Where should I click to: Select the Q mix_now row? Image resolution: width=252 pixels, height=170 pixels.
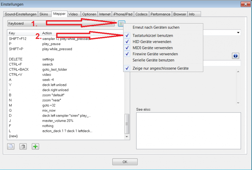[x=66, y=111]
